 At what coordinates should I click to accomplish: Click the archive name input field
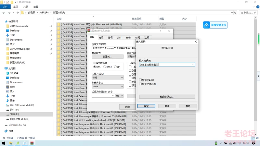coord(114,48)
